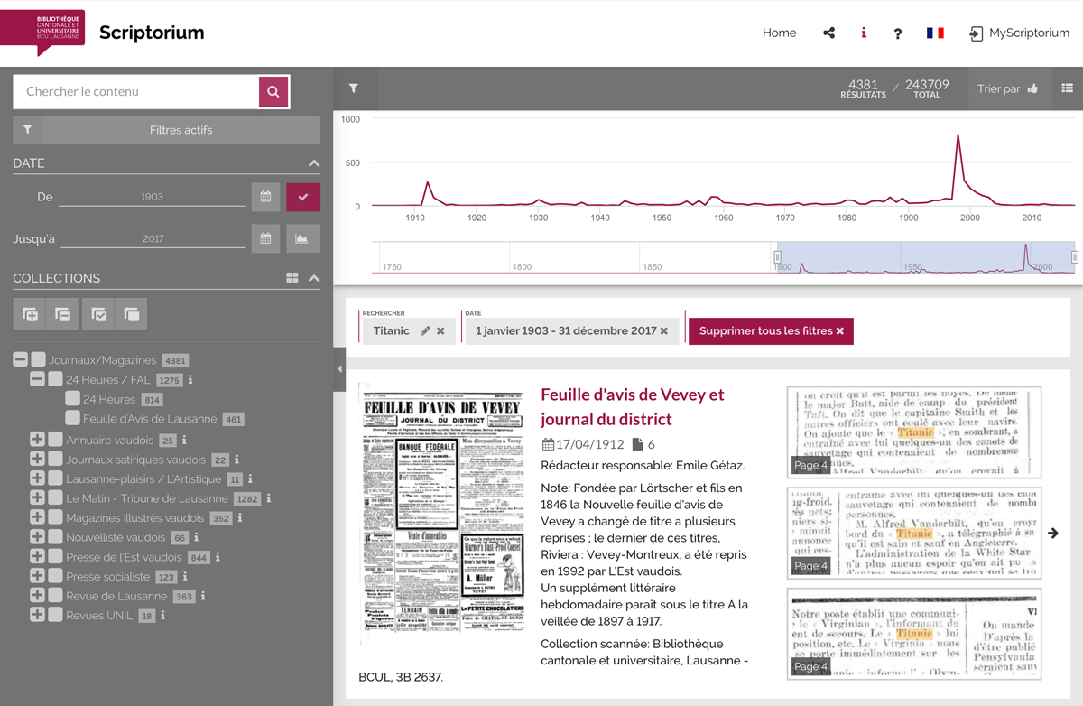Select the Presse socialiste checkbox
1083x706 pixels.
[55, 577]
